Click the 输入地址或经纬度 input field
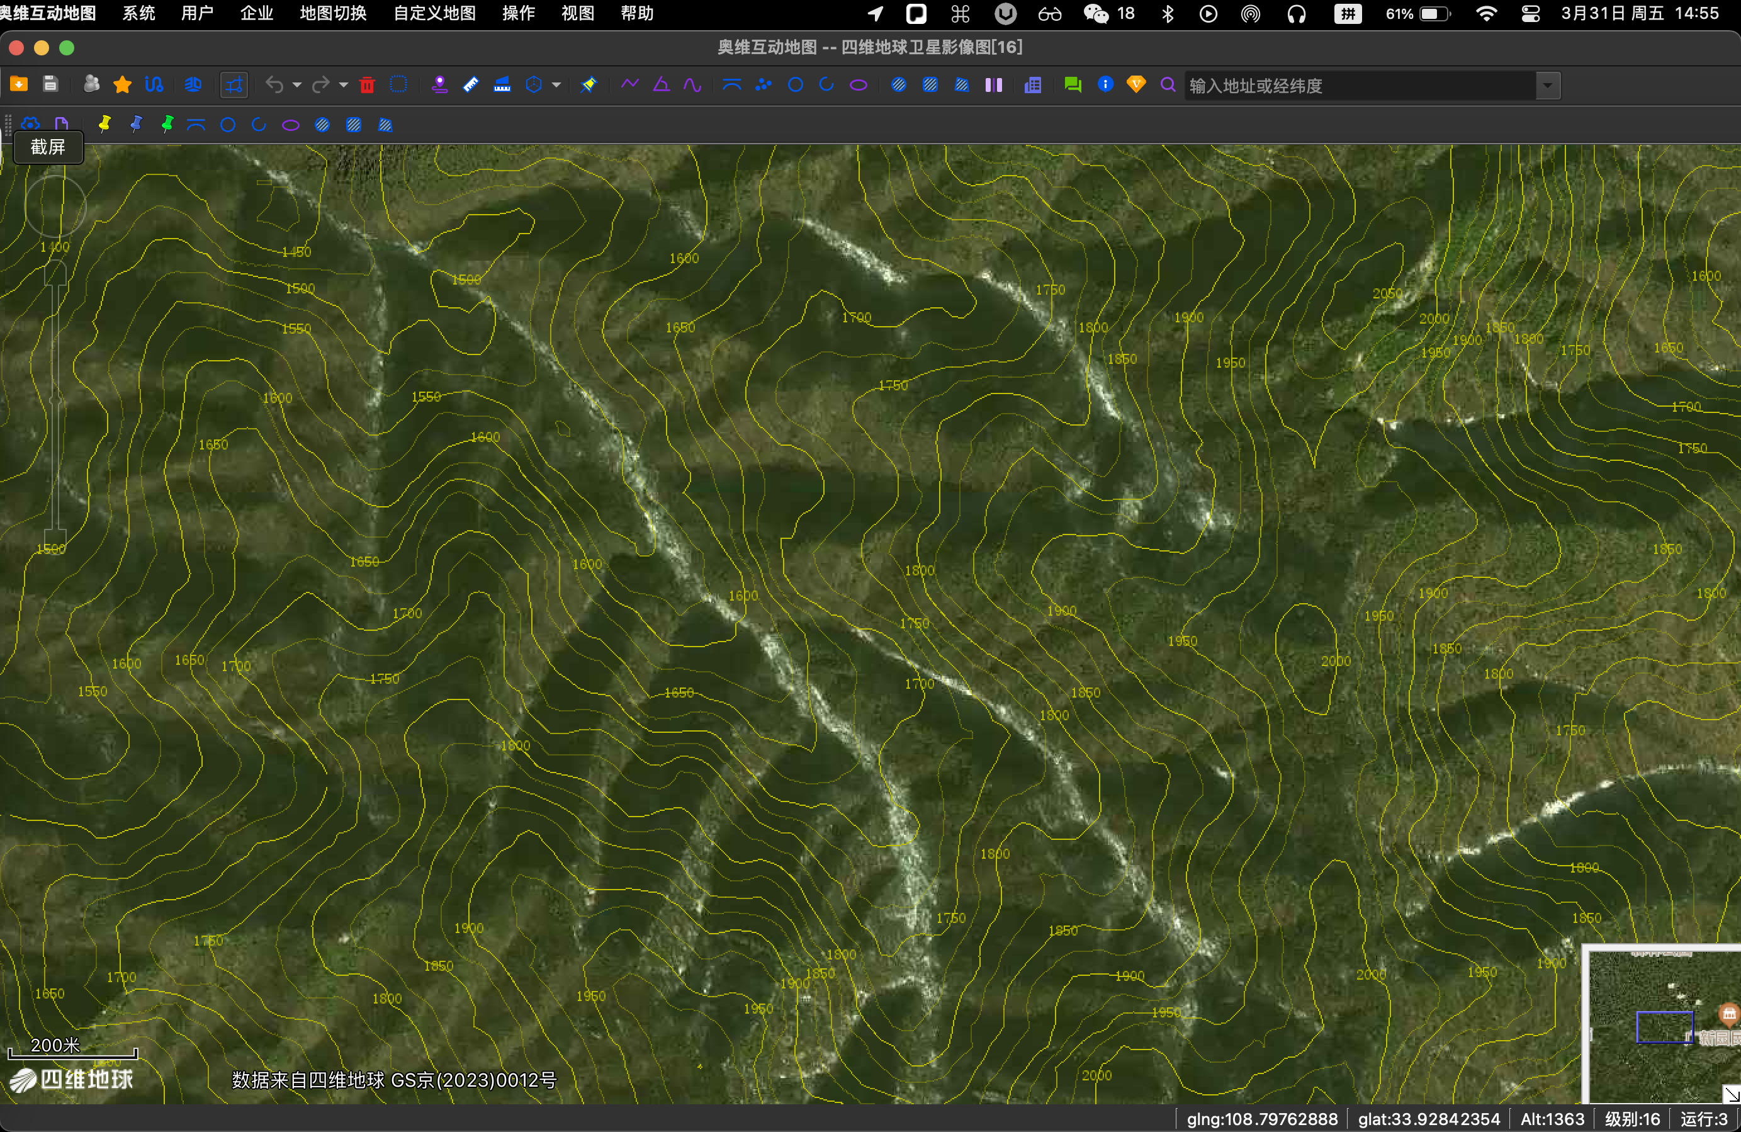The image size is (1741, 1132). tap(1361, 86)
